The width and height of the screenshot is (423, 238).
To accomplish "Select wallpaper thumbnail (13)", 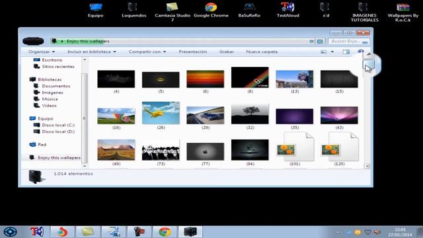I will tap(295, 79).
